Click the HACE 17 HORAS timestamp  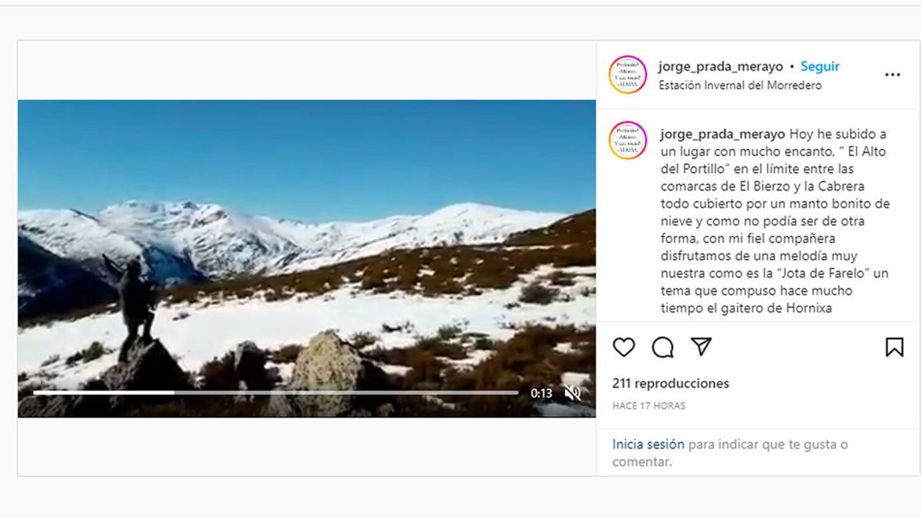[648, 406]
